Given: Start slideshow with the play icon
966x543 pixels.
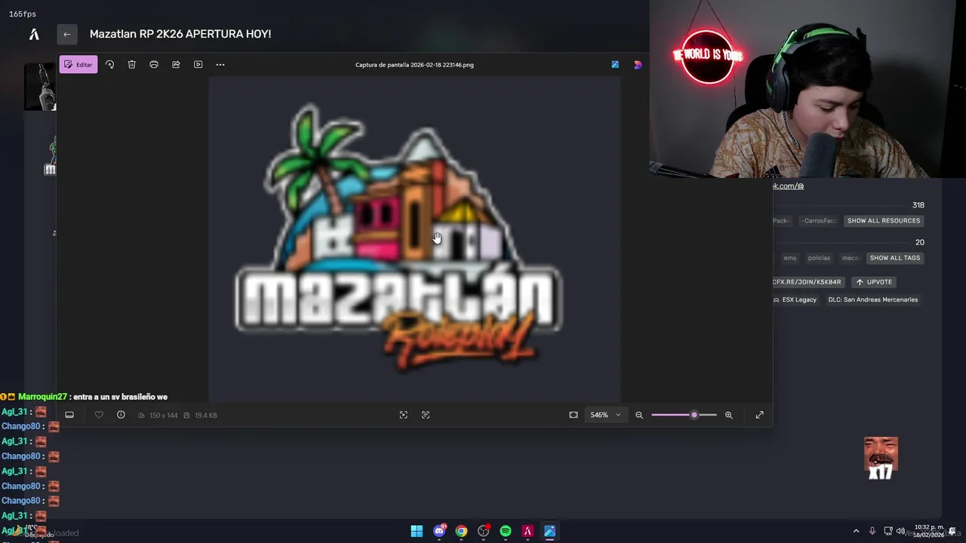Looking at the screenshot, I should pyautogui.click(x=198, y=65).
